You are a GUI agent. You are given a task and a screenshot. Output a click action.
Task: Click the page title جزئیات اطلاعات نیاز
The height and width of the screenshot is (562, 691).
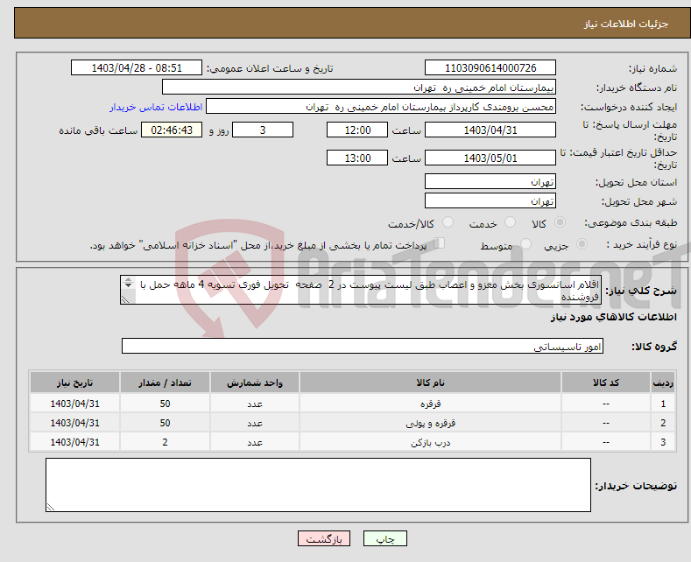626,24
